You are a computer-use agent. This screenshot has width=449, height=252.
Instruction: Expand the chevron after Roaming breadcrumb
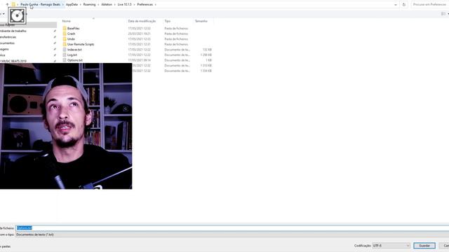pyautogui.click(x=98, y=5)
